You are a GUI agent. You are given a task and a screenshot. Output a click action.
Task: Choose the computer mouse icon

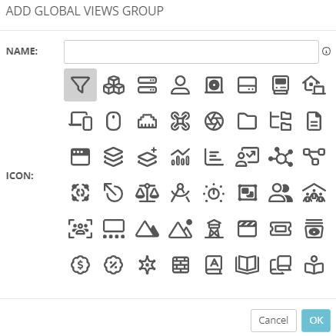tap(113, 121)
